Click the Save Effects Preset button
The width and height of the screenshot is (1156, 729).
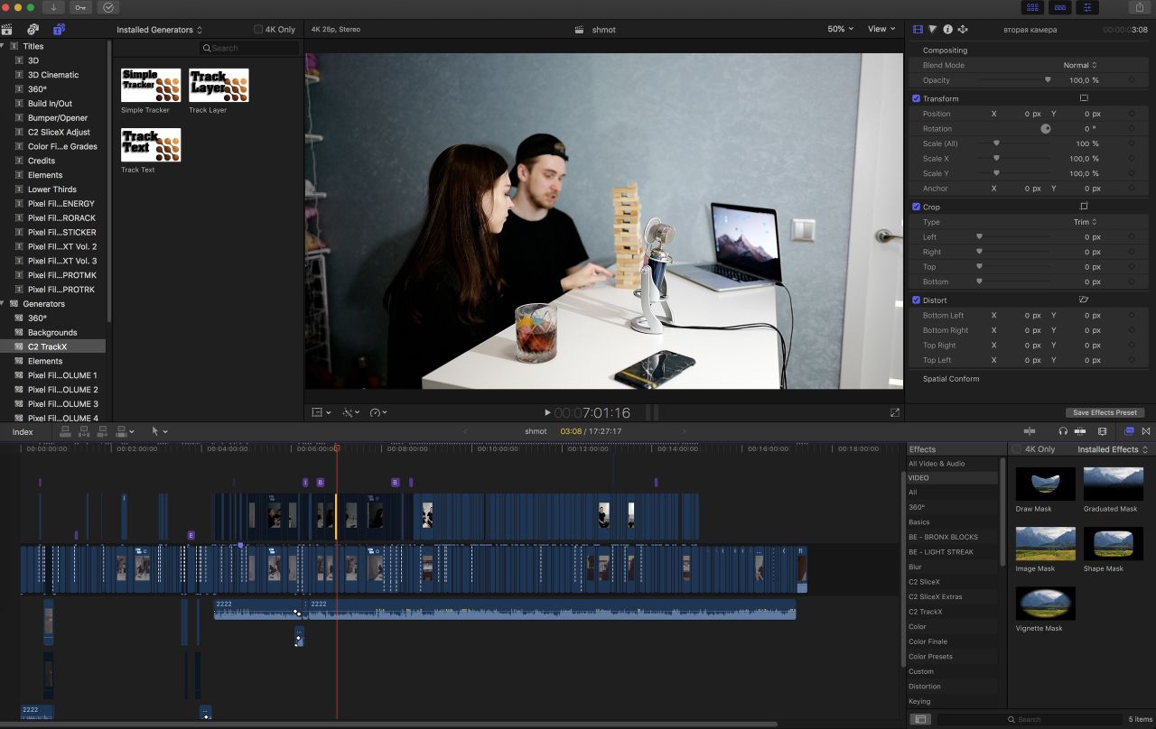(x=1105, y=412)
